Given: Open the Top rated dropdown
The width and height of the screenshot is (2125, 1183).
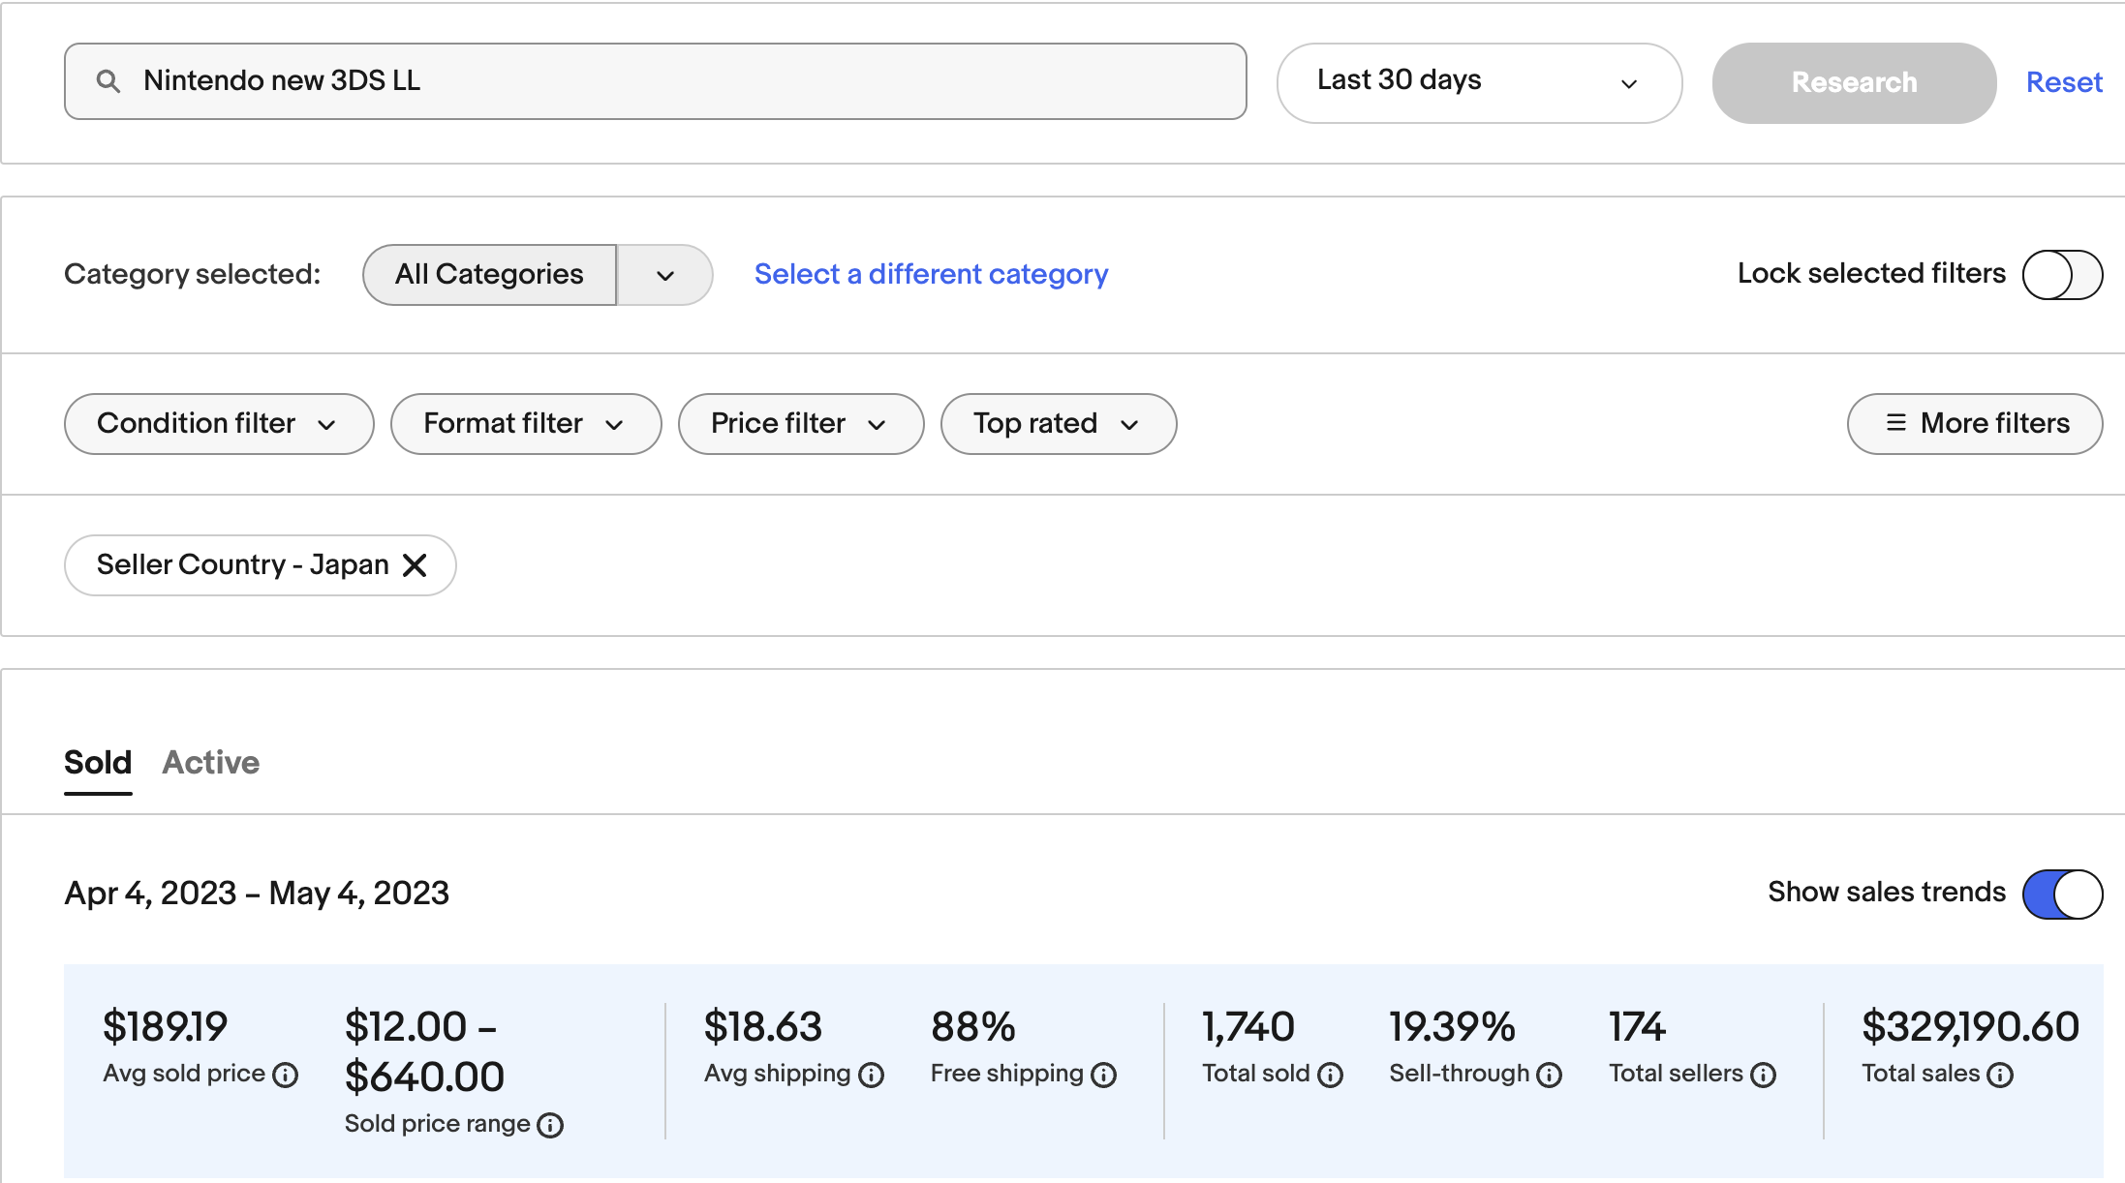Looking at the screenshot, I should (x=1059, y=424).
